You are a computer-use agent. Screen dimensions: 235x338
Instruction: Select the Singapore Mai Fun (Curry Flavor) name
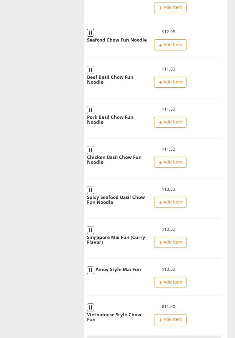click(116, 240)
